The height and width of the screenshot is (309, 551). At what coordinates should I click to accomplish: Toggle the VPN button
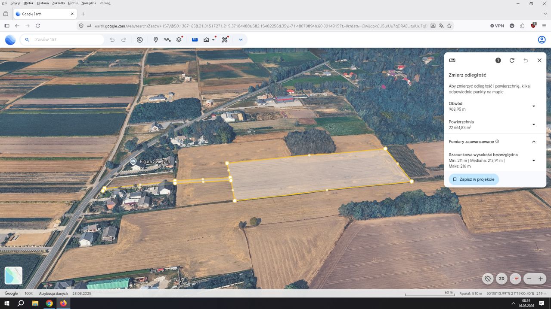[497, 26]
